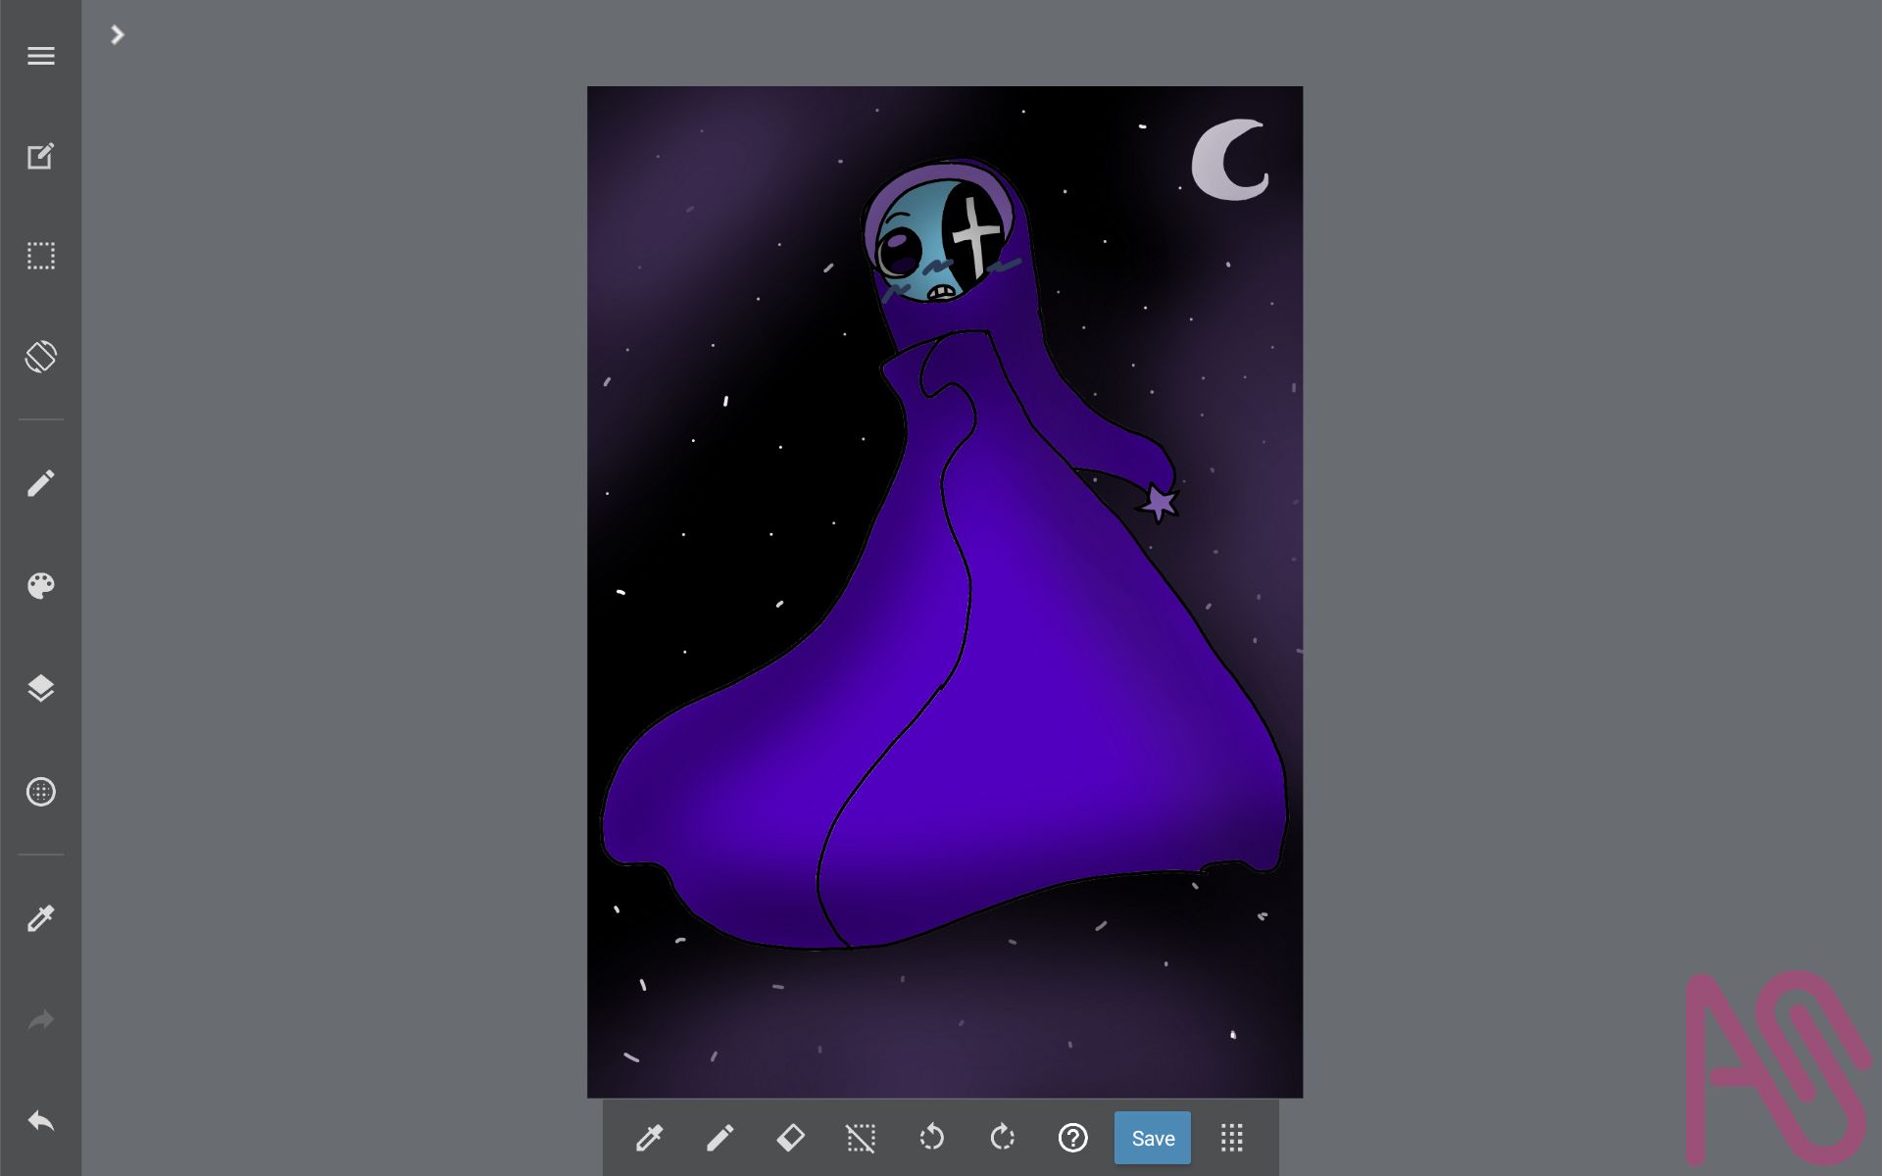Open the layers panel
Screen dimensions: 1882x1176
[x=40, y=688]
